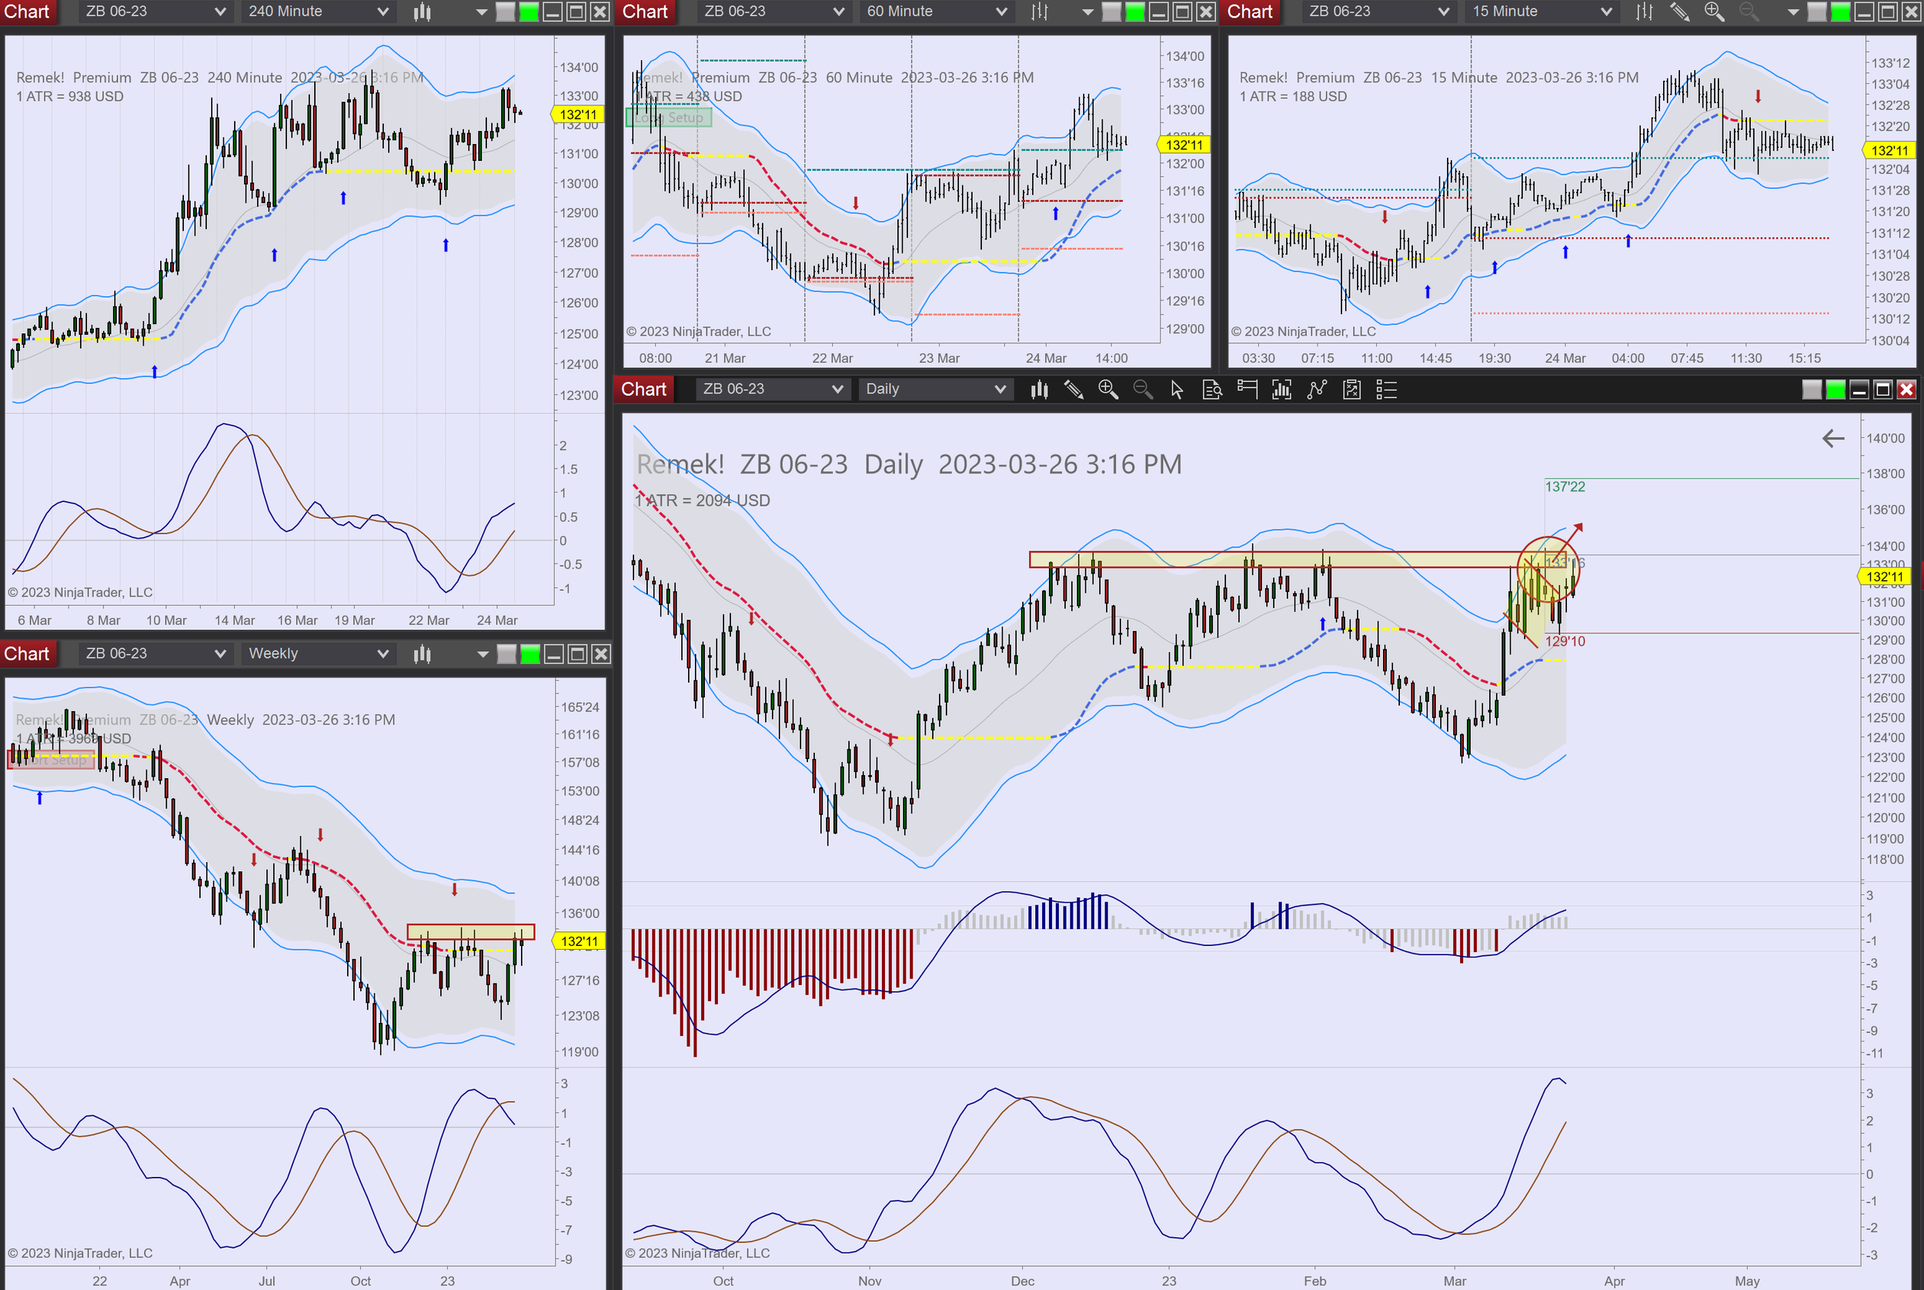
Task: Select the cursor pointer tool on Daily chart
Action: coord(1177,389)
